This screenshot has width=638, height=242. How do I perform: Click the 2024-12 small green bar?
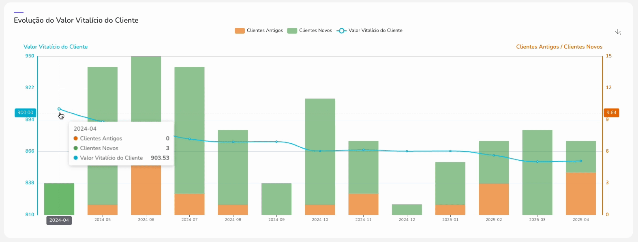click(407, 209)
